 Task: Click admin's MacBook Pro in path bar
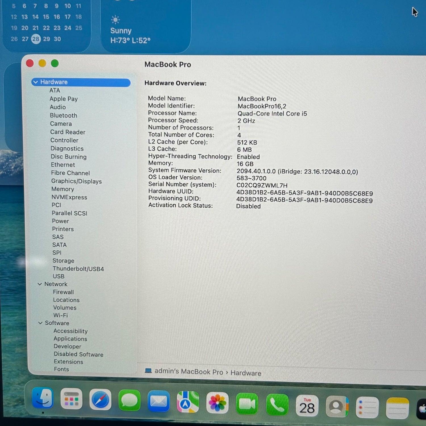pyautogui.click(x=189, y=371)
